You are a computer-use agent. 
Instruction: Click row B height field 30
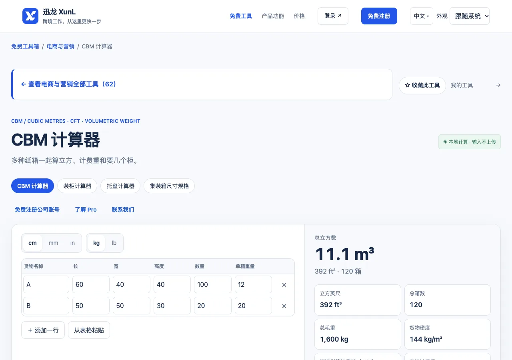(172, 306)
